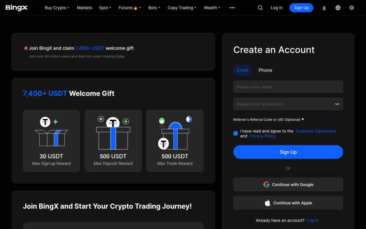
Task: Click the 30 USDT open box illustration
Action: coord(51,132)
